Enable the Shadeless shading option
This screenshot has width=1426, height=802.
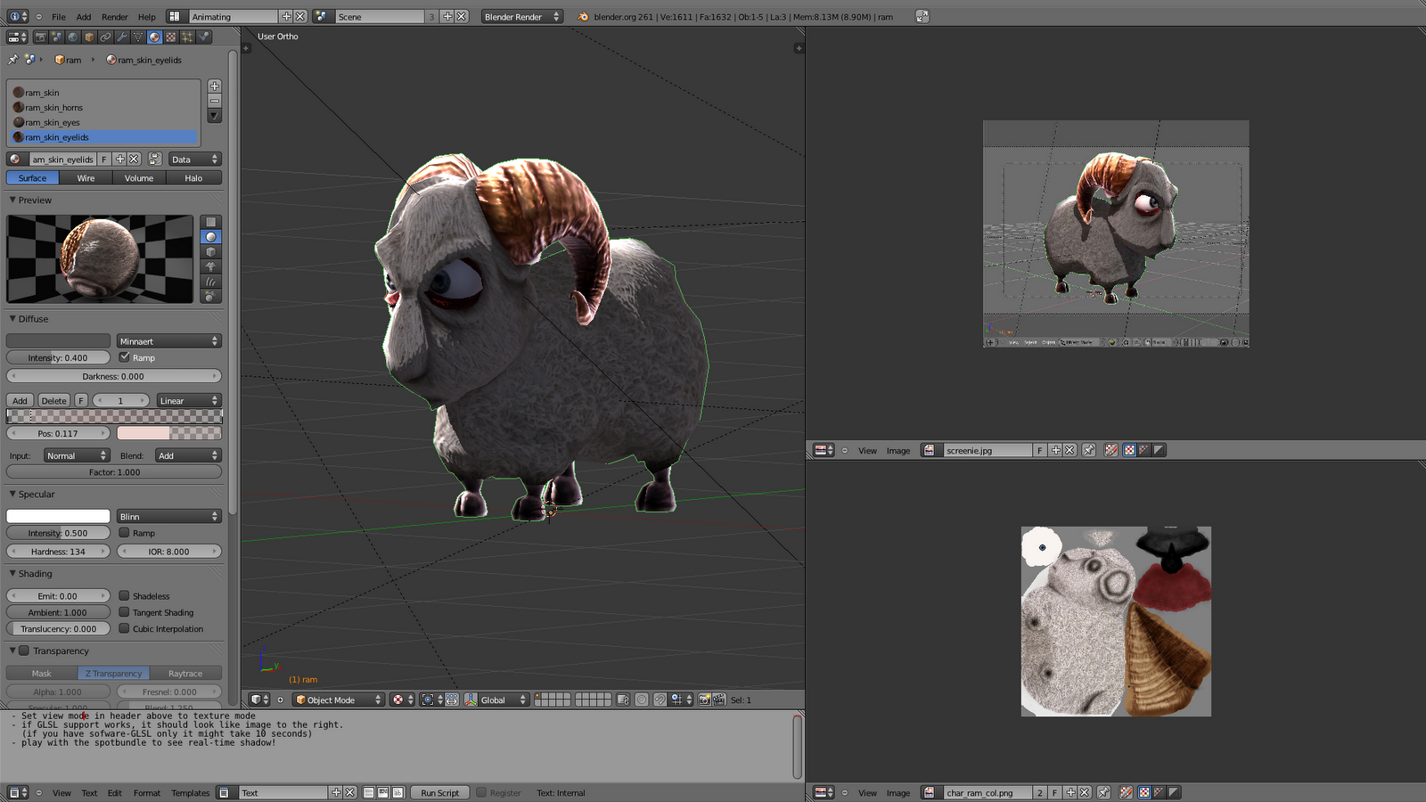[124, 596]
